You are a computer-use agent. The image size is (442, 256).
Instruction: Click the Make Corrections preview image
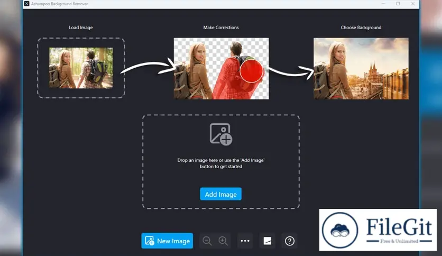(x=222, y=69)
